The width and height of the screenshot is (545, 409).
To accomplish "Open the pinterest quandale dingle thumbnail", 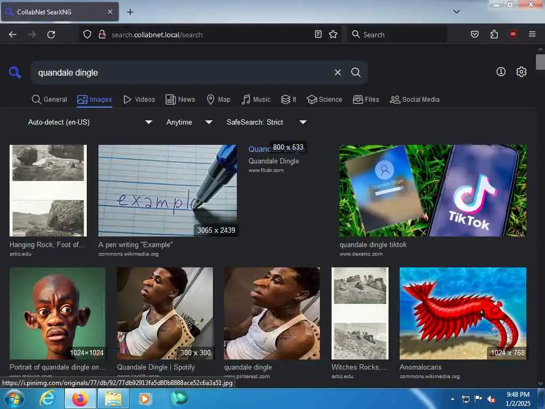I will click(272, 313).
